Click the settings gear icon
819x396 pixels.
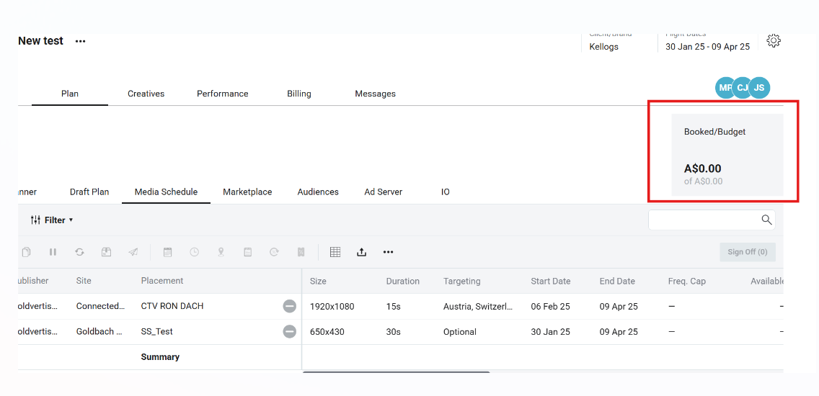point(774,41)
